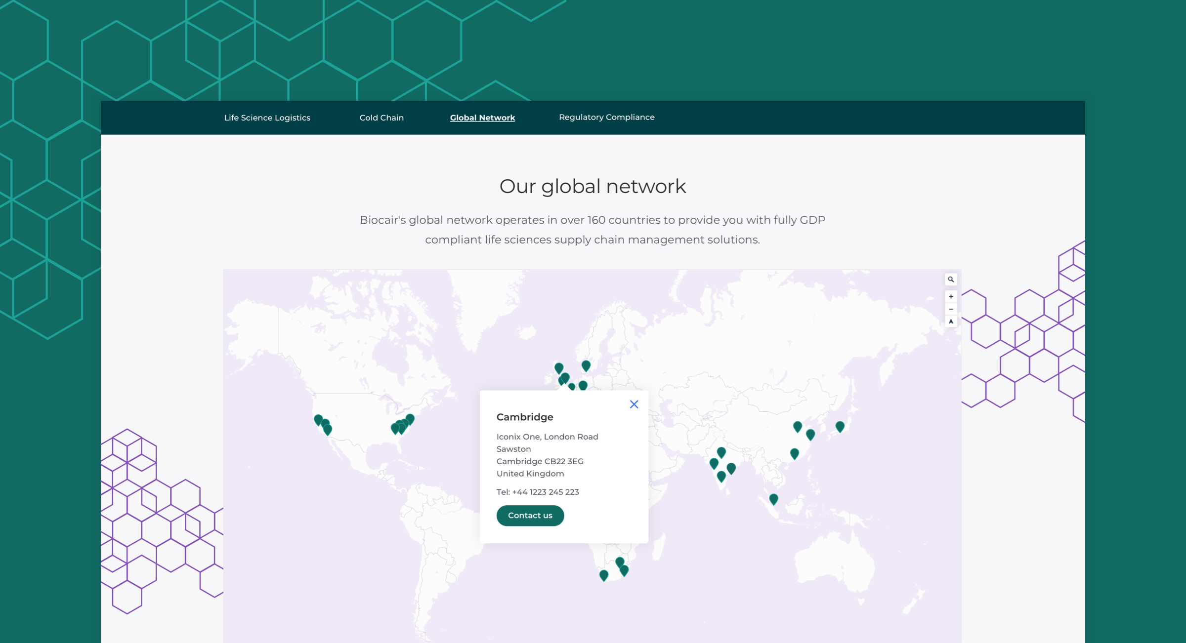
Task: Click the Tel: +44 1223 245 223 text
Action: (x=538, y=492)
